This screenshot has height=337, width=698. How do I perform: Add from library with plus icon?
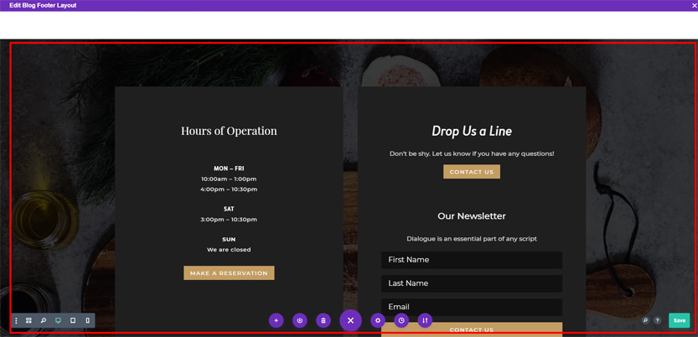(x=276, y=320)
